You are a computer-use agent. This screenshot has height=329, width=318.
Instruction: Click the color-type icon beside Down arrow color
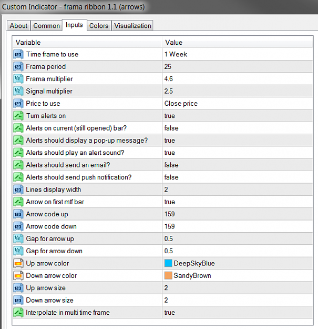coord(18,276)
